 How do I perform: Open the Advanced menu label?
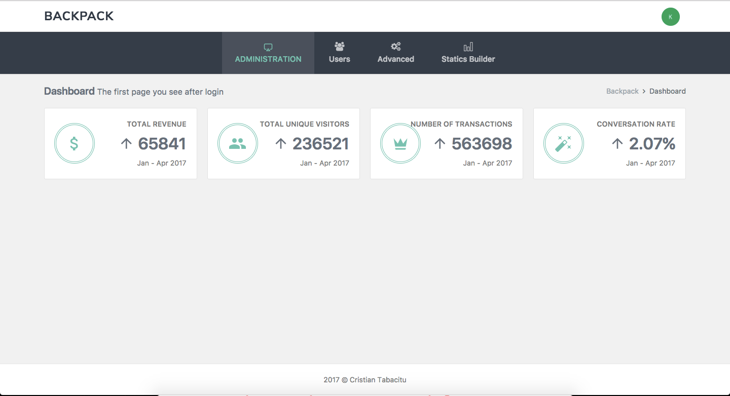point(396,59)
